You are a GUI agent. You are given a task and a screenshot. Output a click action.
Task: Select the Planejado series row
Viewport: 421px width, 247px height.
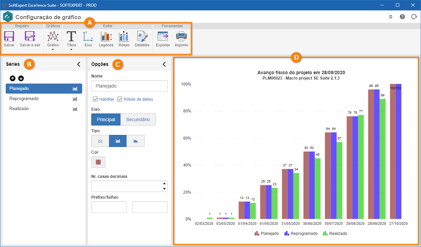coord(44,89)
